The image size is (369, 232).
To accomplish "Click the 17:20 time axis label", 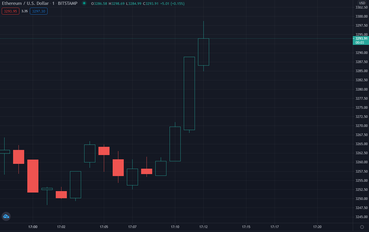I will coord(317,227).
